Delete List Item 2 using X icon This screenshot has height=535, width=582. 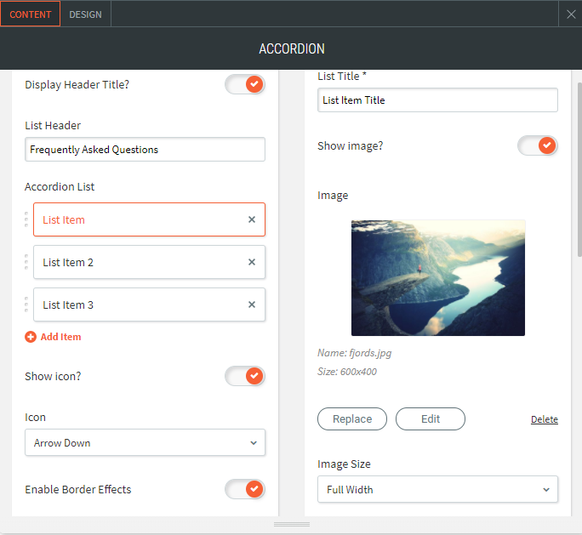[x=252, y=262]
